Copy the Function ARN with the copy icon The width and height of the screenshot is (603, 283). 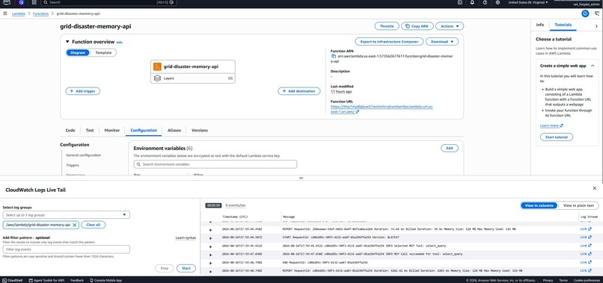click(x=334, y=56)
